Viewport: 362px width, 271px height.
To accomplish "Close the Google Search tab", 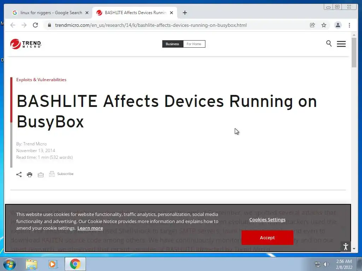I will (x=87, y=13).
